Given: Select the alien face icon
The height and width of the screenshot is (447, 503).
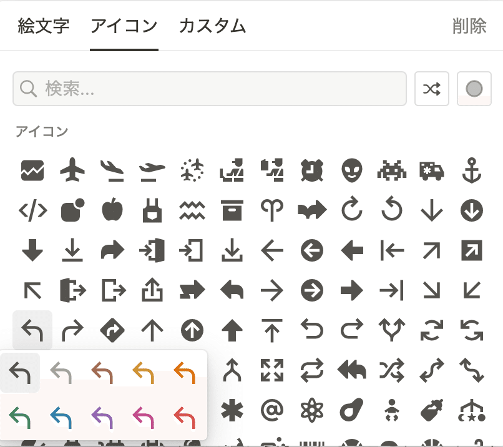Looking at the screenshot, I should [351, 170].
